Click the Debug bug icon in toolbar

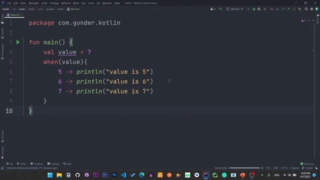click(x=254, y=9)
